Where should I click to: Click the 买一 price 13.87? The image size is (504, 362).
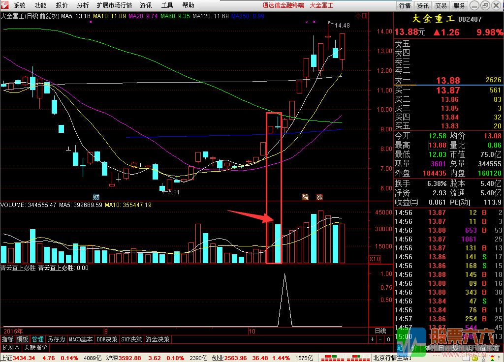click(x=448, y=90)
